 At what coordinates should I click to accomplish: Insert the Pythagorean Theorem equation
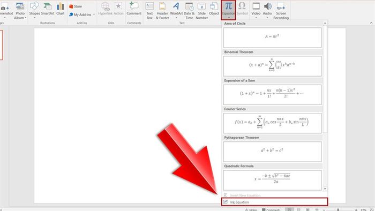point(272,152)
